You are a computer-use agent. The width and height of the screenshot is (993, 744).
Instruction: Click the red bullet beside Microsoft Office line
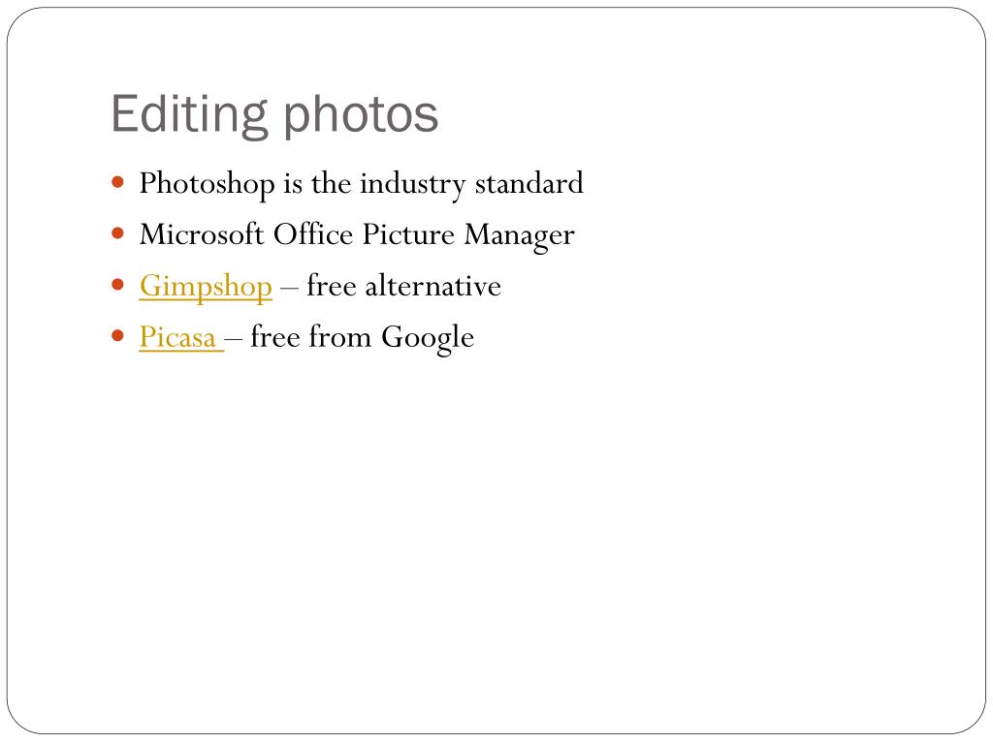pos(117,233)
